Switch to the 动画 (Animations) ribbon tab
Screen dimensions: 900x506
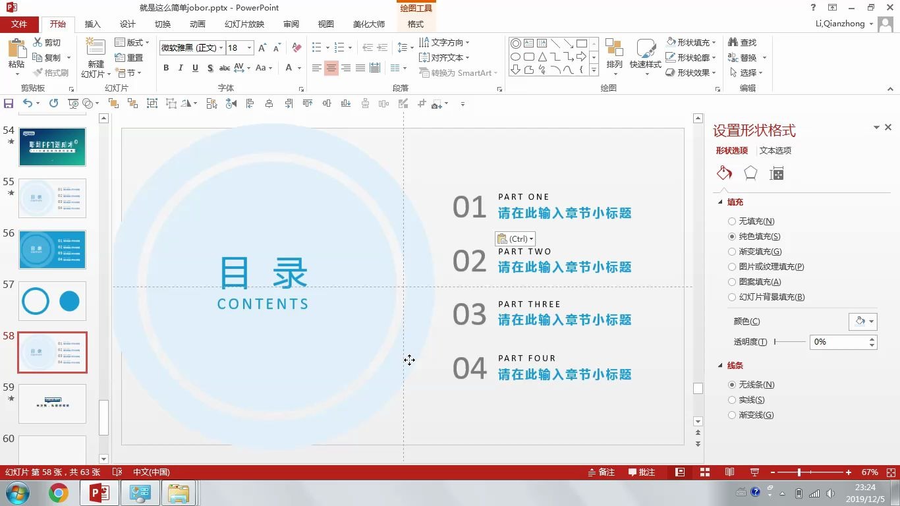click(198, 24)
